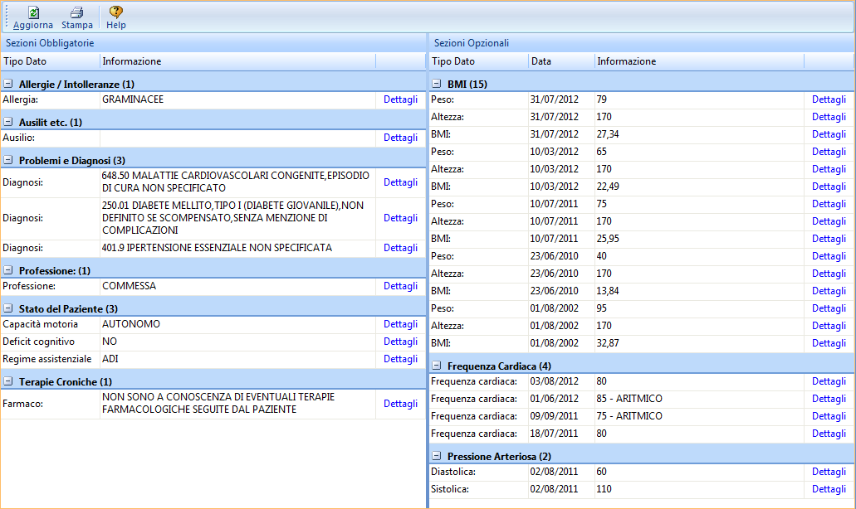The image size is (856, 509).
Task: Select BMI value 25,95
Action: click(x=608, y=238)
